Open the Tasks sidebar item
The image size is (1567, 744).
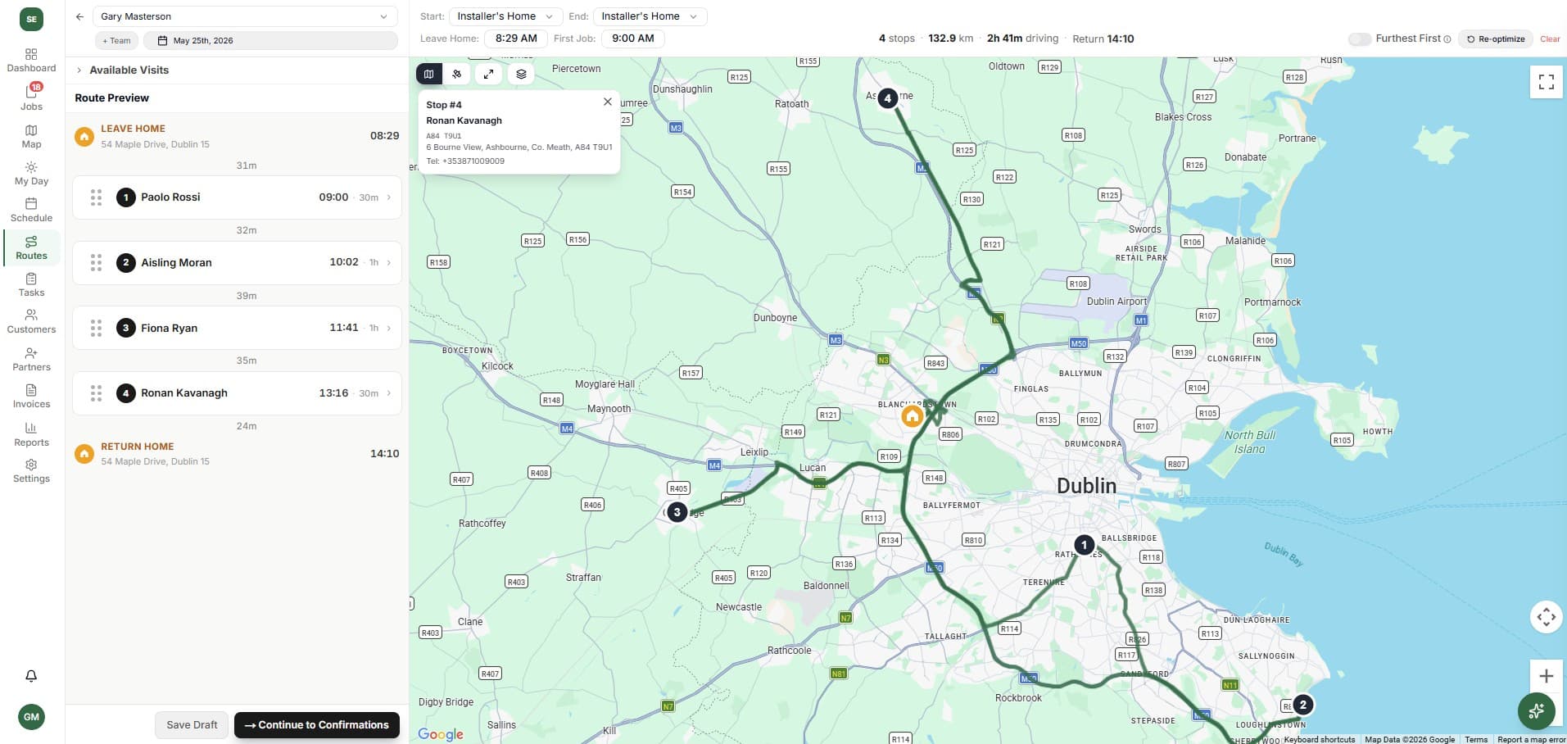pos(31,284)
